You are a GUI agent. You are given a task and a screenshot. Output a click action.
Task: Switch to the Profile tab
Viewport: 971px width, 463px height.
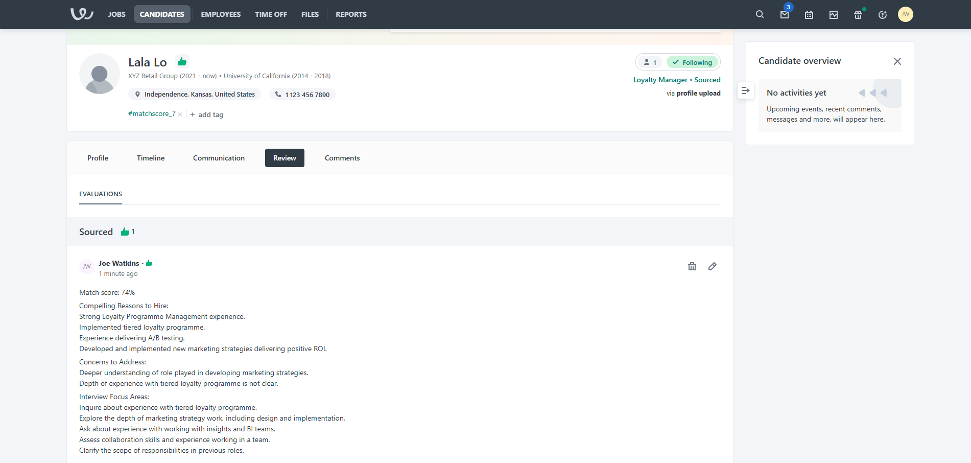[98, 158]
